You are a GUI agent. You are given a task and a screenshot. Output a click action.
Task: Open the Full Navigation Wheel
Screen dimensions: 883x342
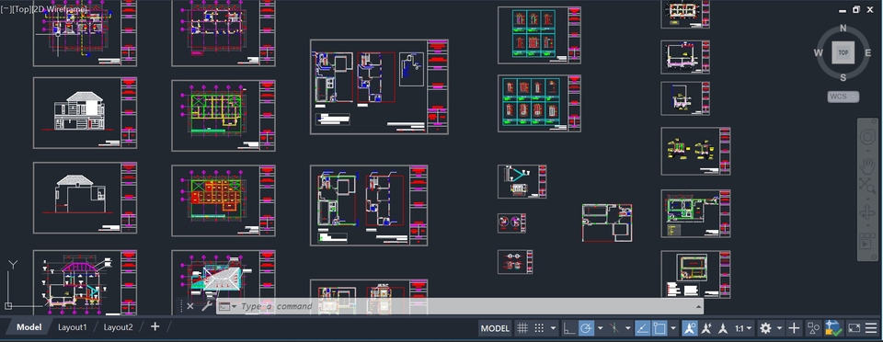tap(867, 137)
